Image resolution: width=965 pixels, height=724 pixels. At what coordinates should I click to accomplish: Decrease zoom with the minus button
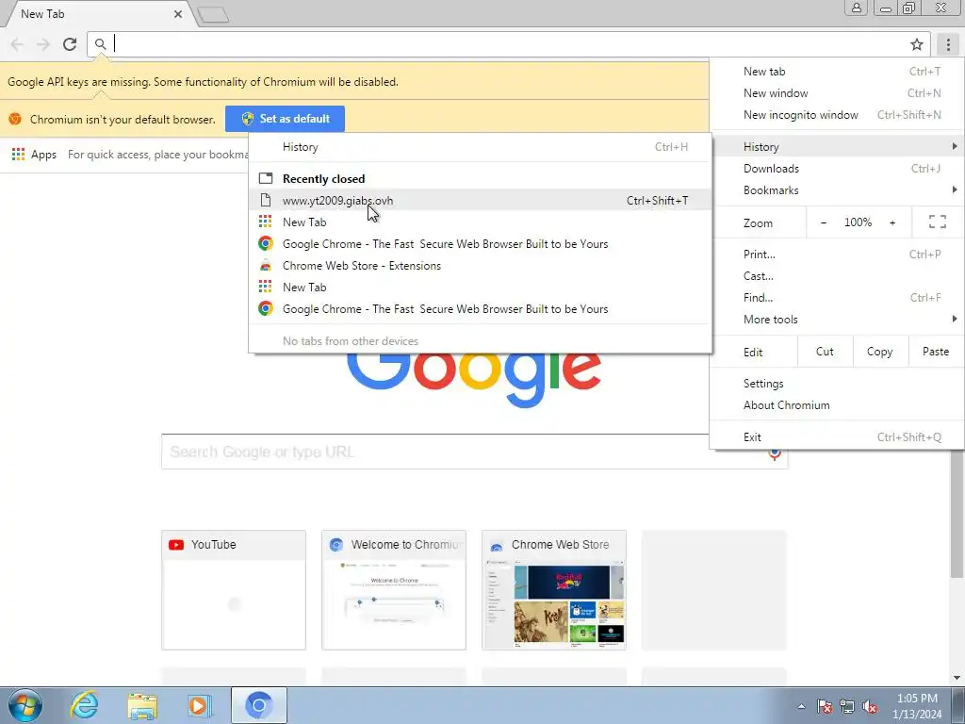[x=824, y=222]
